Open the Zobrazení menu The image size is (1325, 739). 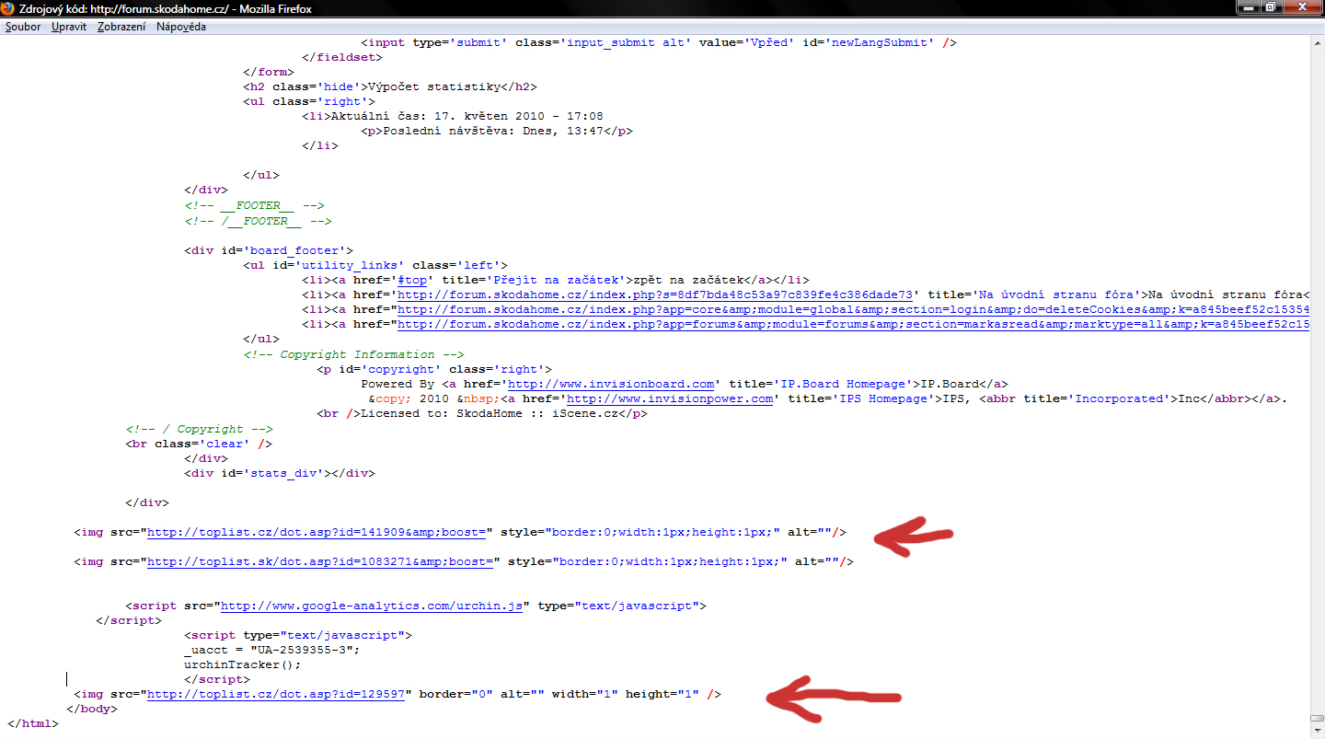[121, 27]
